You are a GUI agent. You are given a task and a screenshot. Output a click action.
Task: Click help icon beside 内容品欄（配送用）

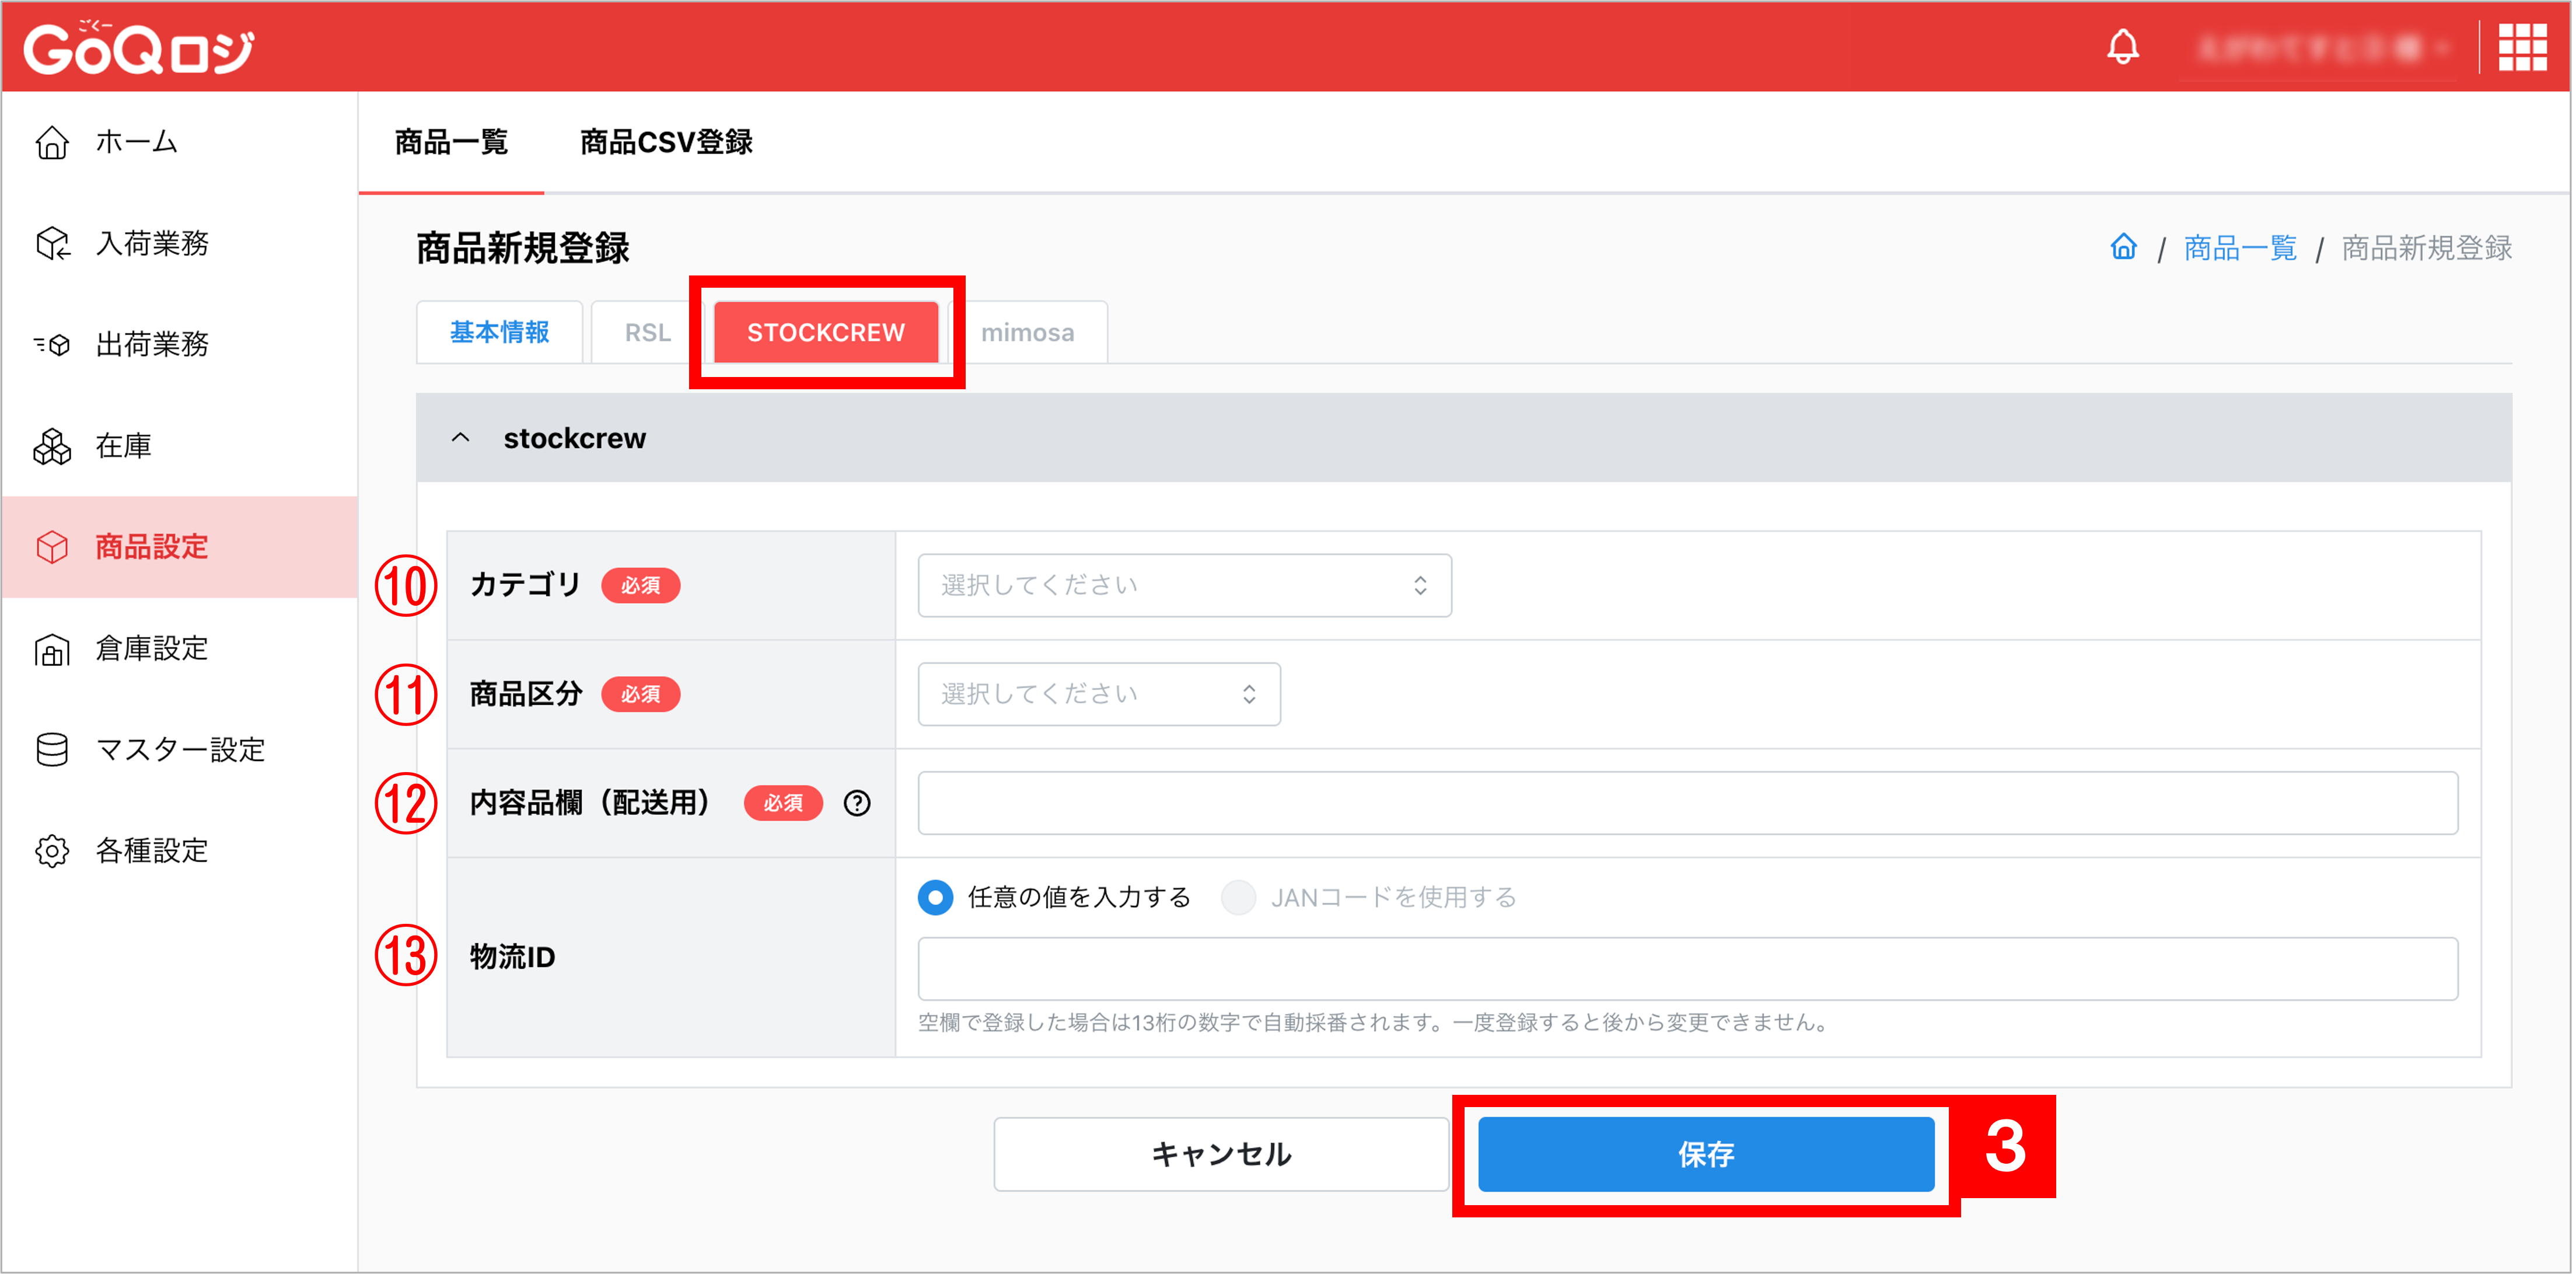coord(857,802)
